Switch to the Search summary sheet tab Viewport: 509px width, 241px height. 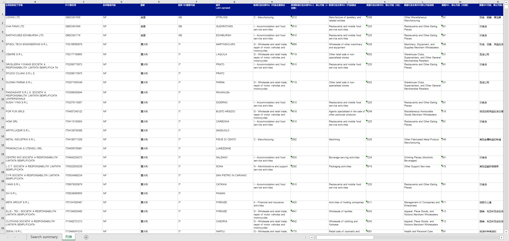click(44, 237)
